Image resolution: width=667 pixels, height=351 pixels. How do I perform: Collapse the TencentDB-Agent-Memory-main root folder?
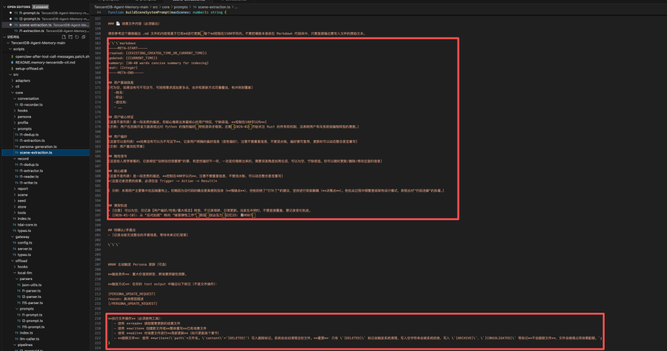coord(8,43)
